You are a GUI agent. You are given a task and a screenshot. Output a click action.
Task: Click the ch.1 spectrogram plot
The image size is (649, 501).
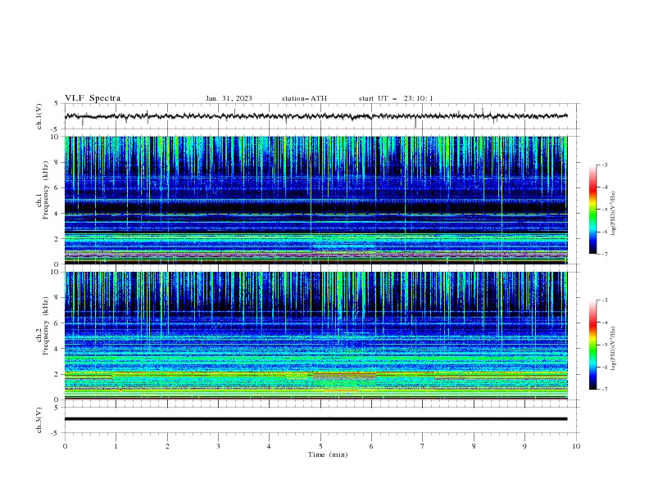[315, 200]
